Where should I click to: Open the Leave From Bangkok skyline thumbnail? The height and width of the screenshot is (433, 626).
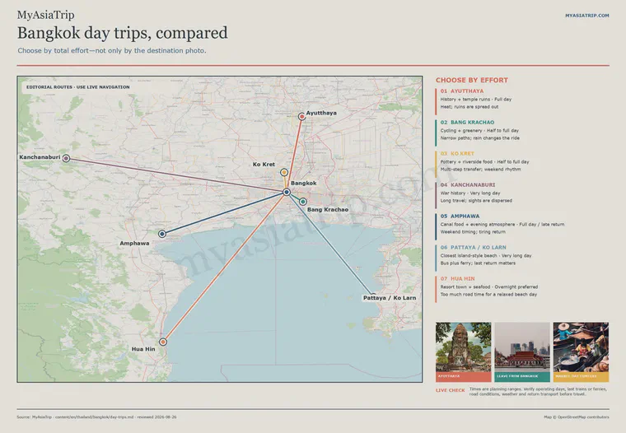pos(521,352)
